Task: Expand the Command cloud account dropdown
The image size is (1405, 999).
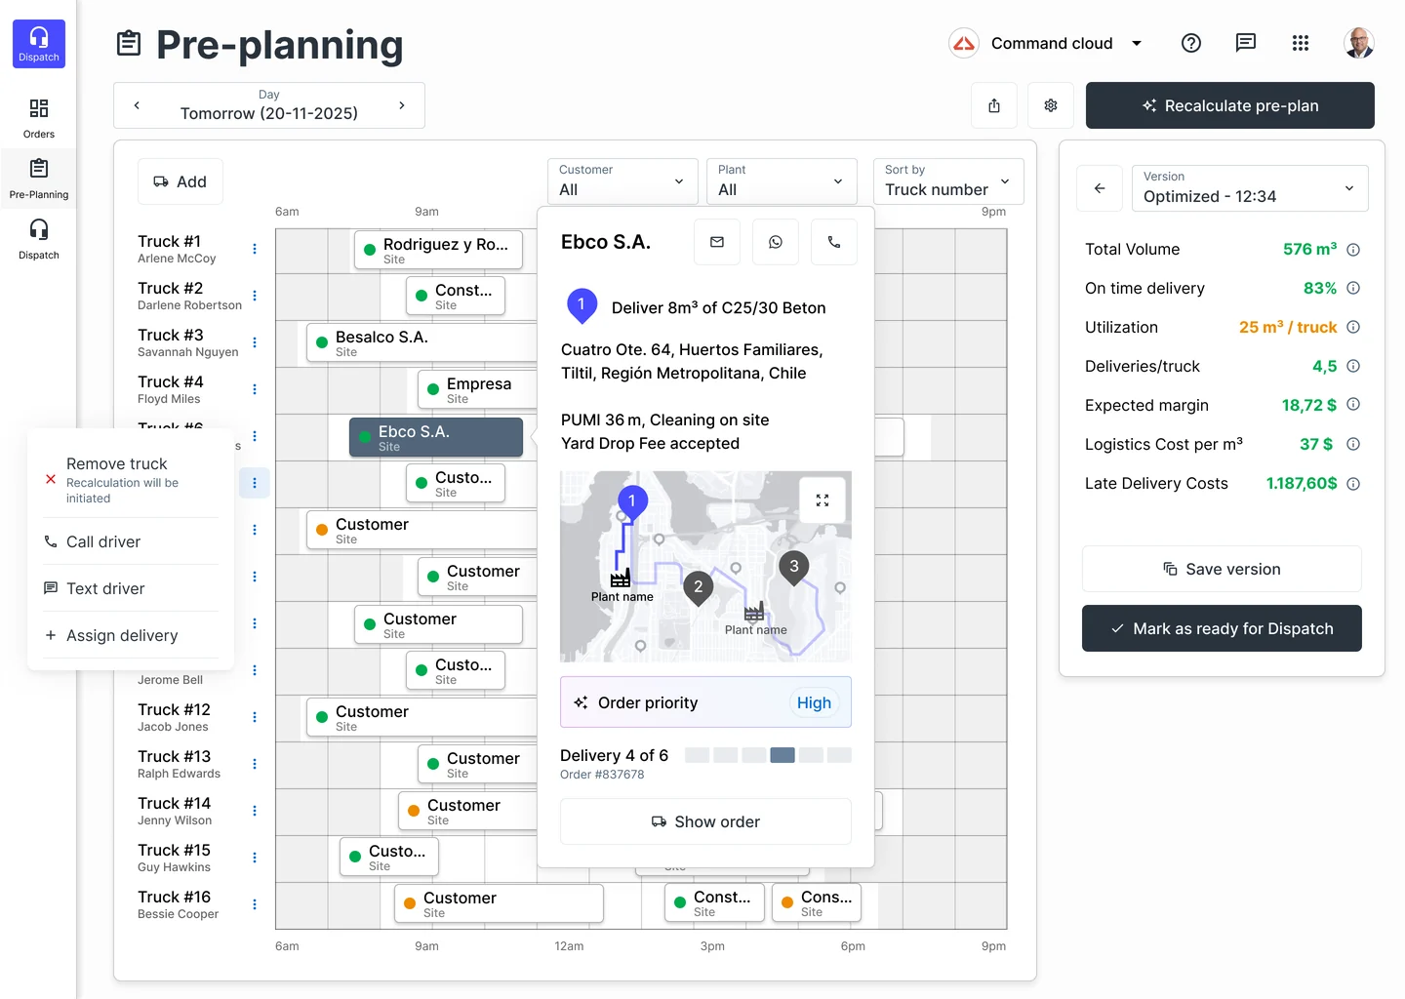Action: click(1137, 43)
